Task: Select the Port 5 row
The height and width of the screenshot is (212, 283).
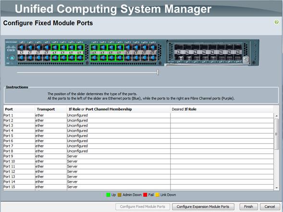Action: tap(138, 136)
